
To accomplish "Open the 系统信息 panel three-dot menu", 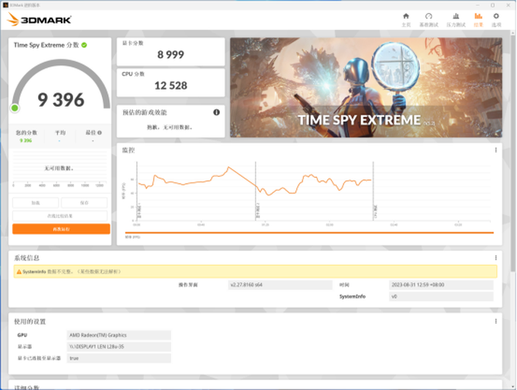I will coord(495,258).
